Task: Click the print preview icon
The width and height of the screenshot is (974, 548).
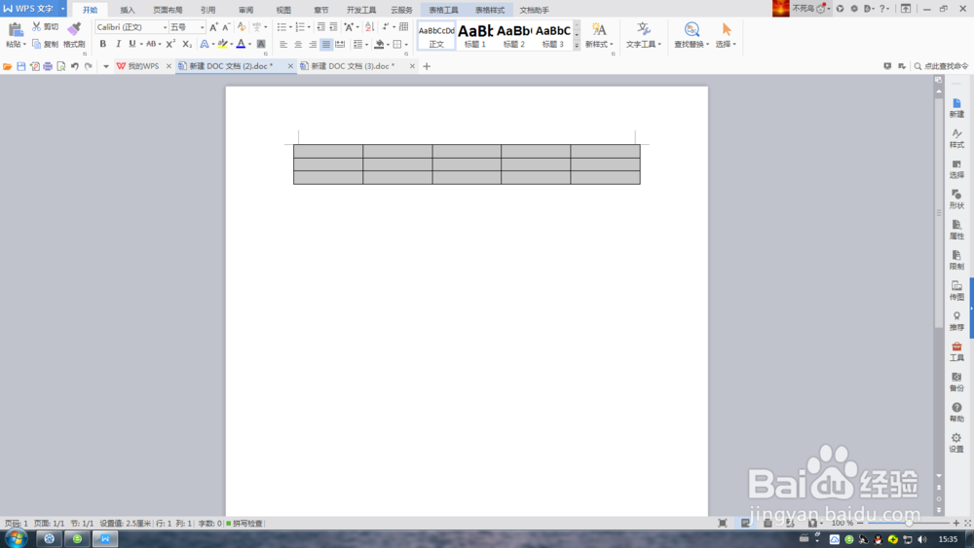Action: point(60,66)
